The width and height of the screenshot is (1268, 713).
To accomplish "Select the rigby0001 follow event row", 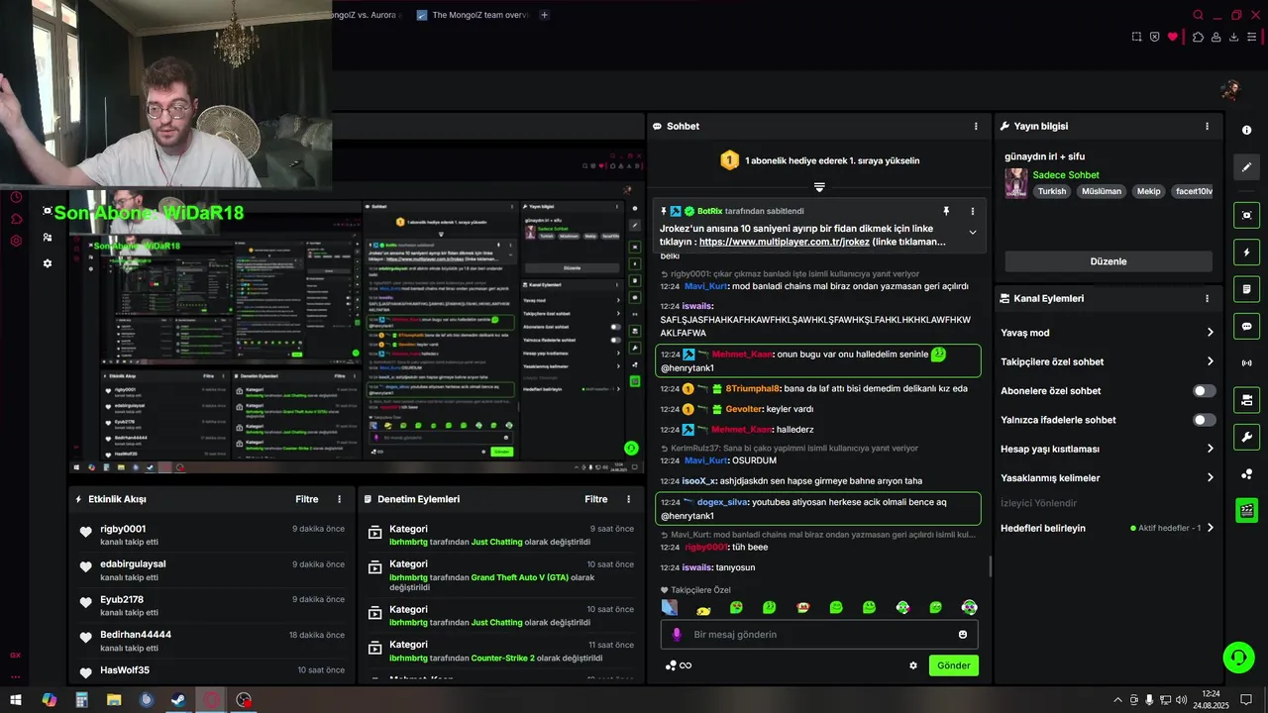I will point(212,535).
